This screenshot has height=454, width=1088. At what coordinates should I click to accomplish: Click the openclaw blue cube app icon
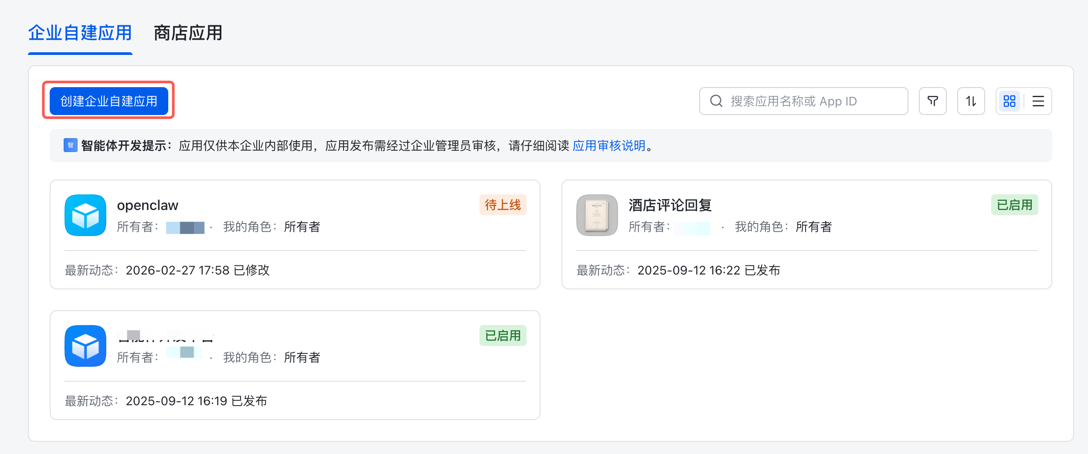pyautogui.click(x=85, y=215)
